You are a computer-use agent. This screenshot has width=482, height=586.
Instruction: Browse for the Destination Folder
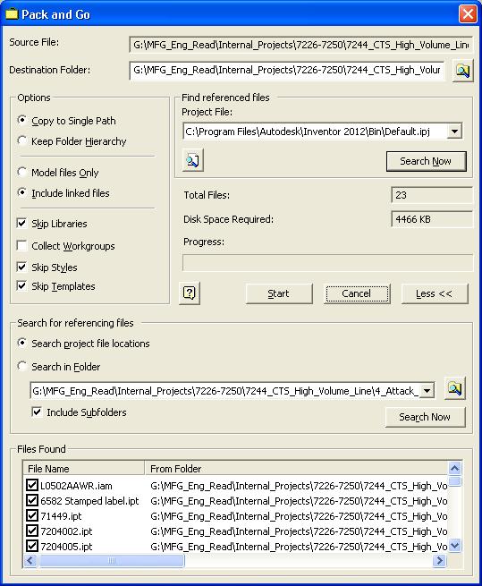tap(462, 71)
